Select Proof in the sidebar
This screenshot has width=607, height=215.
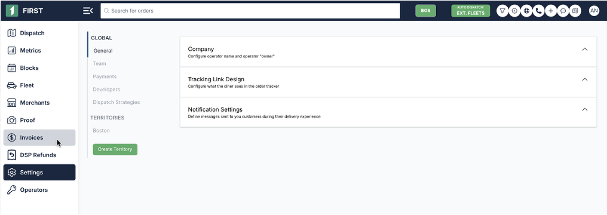[x=39, y=120]
